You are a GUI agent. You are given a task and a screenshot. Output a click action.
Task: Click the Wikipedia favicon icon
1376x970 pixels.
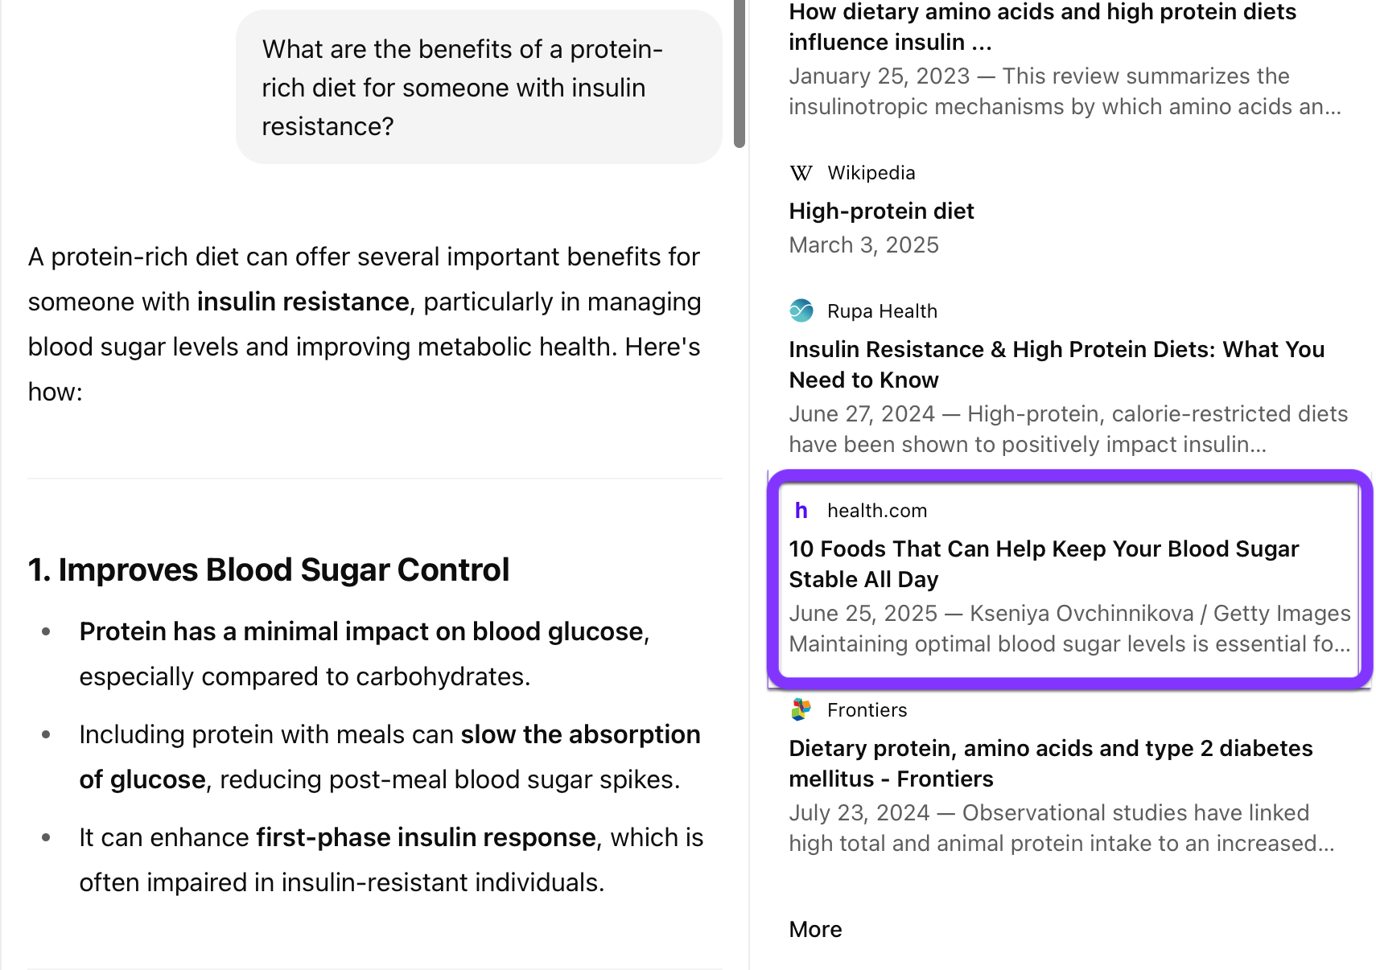coord(801,173)
